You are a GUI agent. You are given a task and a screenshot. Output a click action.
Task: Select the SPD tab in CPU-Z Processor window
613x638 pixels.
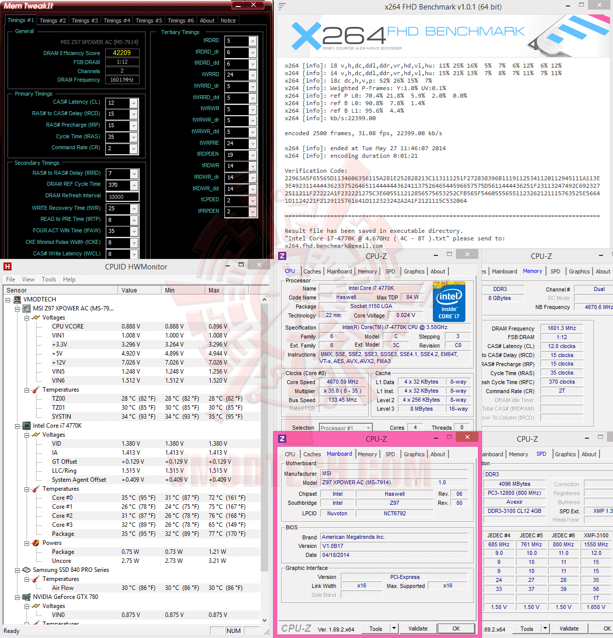(390, 271)
